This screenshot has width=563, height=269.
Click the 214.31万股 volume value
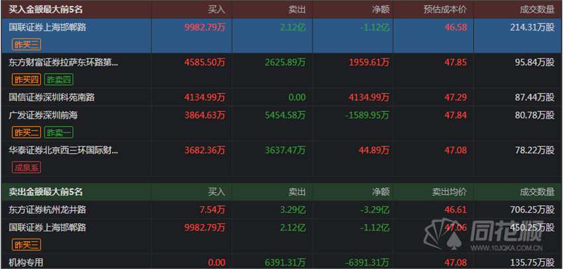533,27
